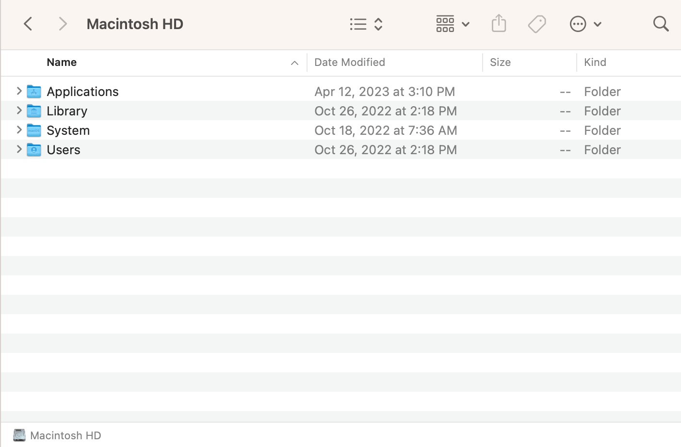This screenshot has width=681, height=447.
Task: Click the Users folder icon
Action: [x=33, y=149]
